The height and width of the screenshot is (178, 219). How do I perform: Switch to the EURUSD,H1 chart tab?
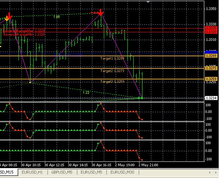[32, 172]
